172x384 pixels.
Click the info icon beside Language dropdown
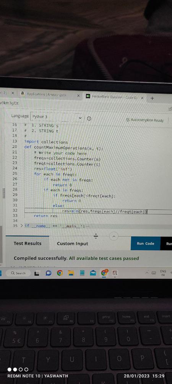[x=89, y=119]
